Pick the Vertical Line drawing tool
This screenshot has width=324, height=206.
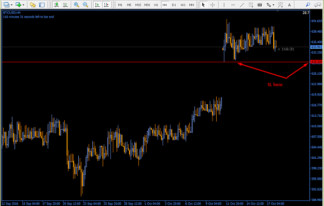[x=224, y=5]
